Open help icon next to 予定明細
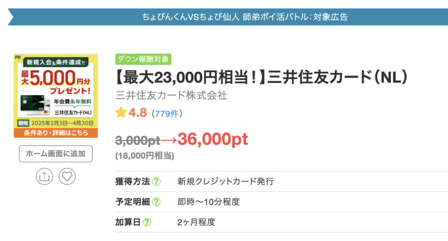The image size is (448, 241). (x=156, y=202)
